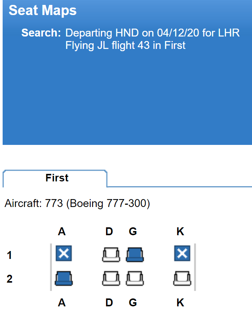Pick available seat 2D
This screenshot has height=315, width=252.
pyautogui.click(x=111, y=278)
